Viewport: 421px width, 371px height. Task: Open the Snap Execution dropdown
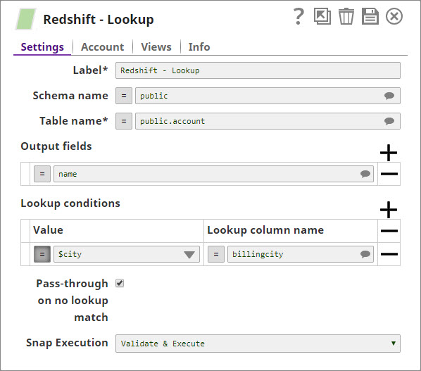click(x=258, y=344)
